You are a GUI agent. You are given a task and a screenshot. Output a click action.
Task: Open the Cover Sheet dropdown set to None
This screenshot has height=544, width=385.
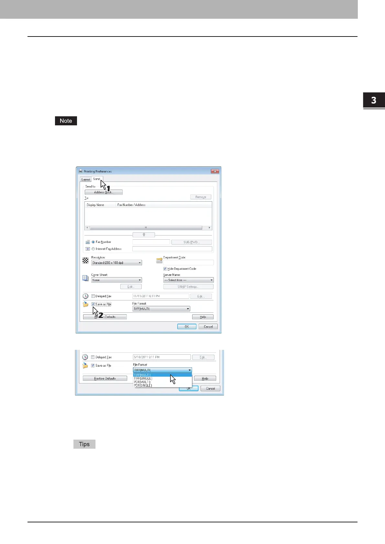[116, 280]
